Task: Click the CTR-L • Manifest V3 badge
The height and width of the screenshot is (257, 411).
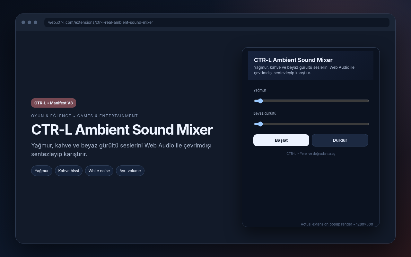Action: click(54, 103)
